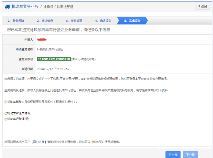Select step 2 确认信息
213x158 pixels.
pos(45,21)
